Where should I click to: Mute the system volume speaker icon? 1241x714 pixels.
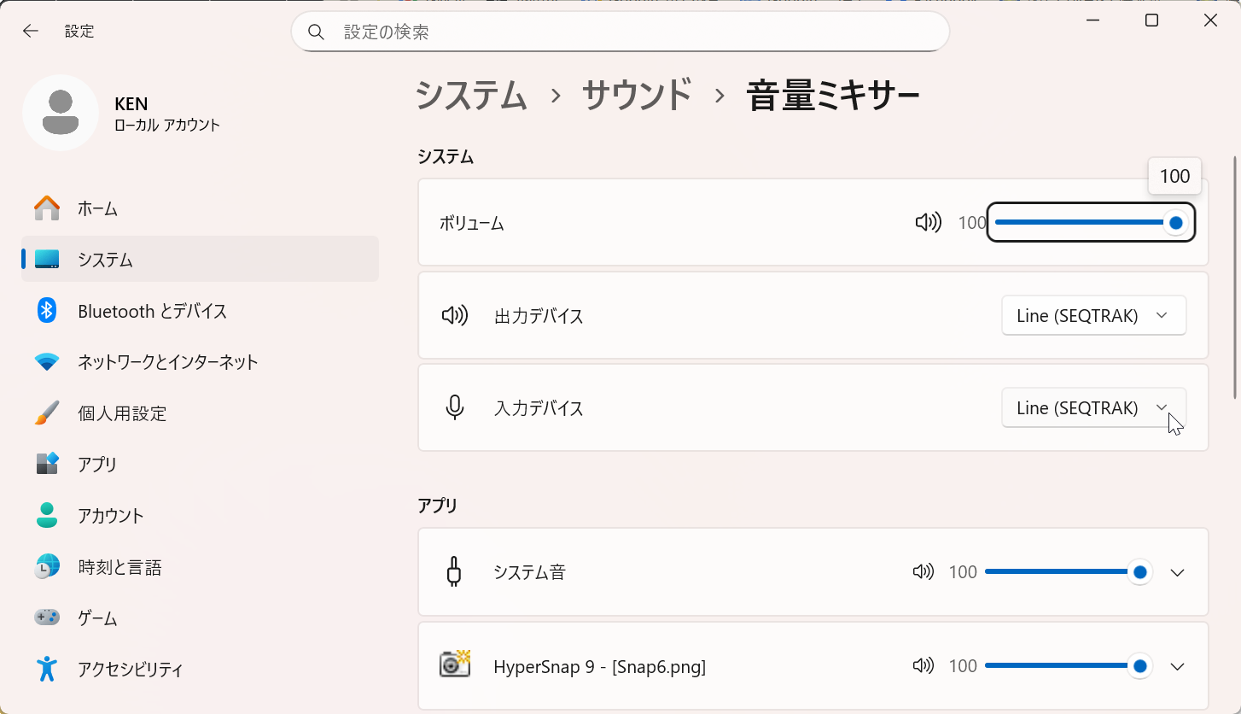928,223
